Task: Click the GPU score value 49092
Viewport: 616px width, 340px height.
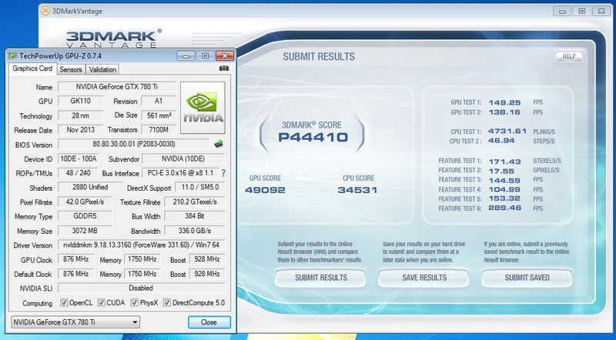Action: pyautogui.click(x=265, y=190)
